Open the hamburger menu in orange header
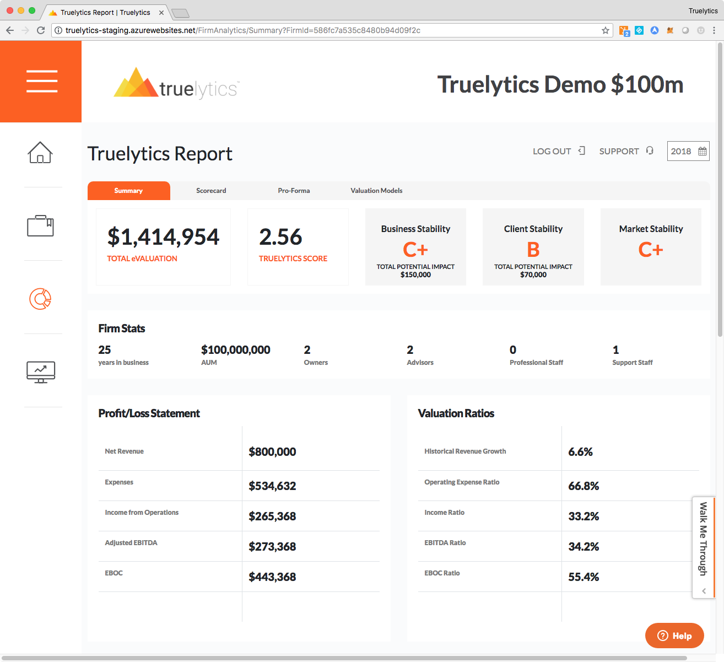 coord(41,82)
